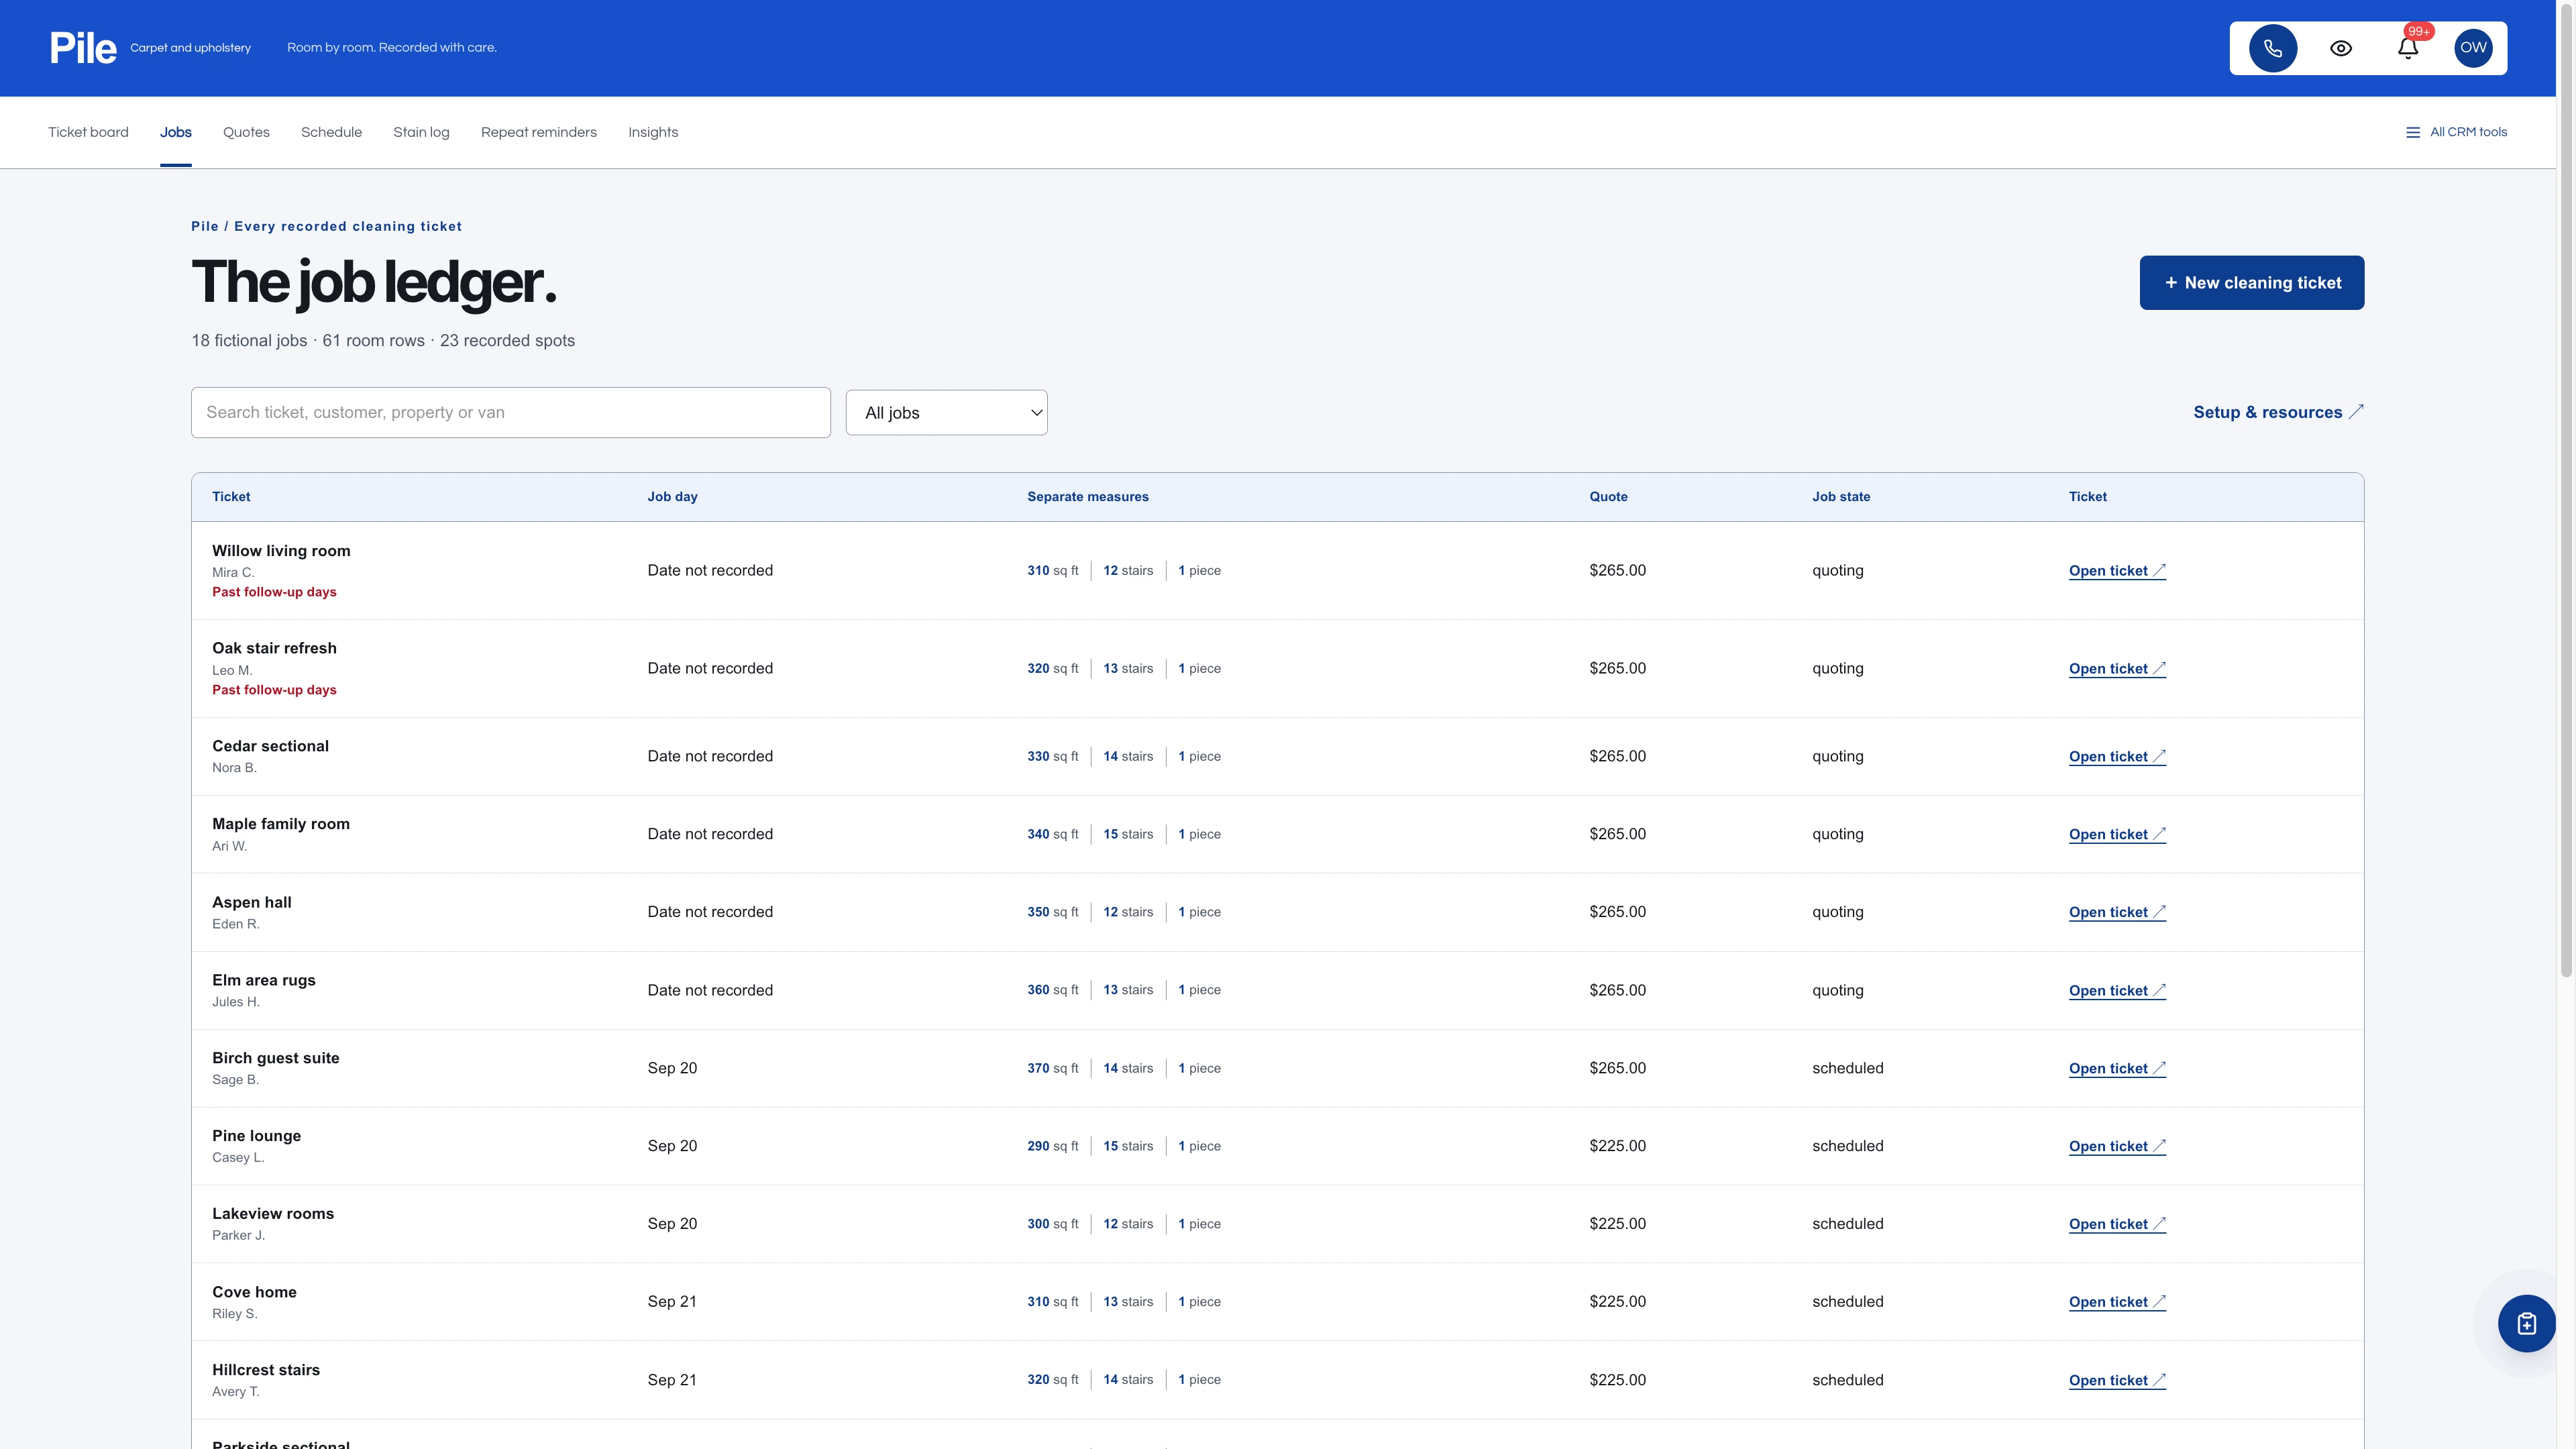Click the Separate measures column header
This screenshot has height=1449, width=2576.
tap(1088, 497)
